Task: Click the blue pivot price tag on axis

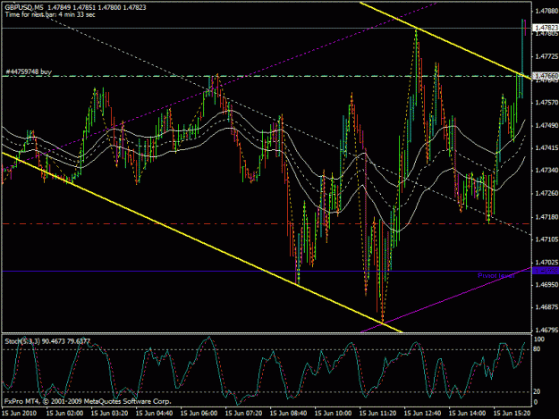Action: 546,272
